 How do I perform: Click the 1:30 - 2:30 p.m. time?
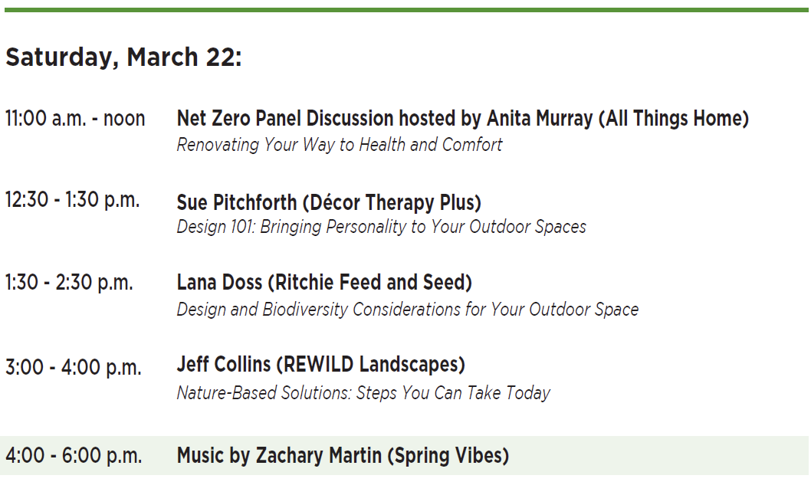tap(69, 282)
